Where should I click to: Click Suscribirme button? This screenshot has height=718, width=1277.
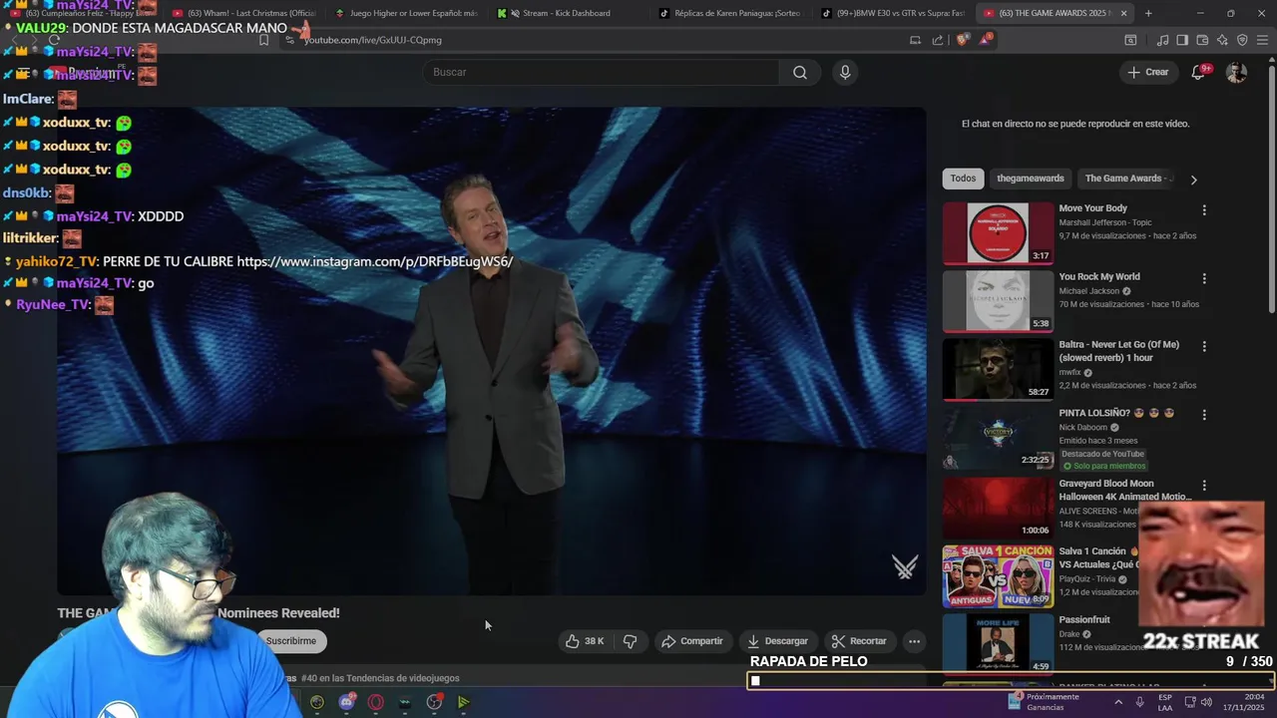(290, 641)
